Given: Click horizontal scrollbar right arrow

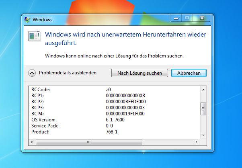Looking at the screenshot, I should tap(196, 142).
